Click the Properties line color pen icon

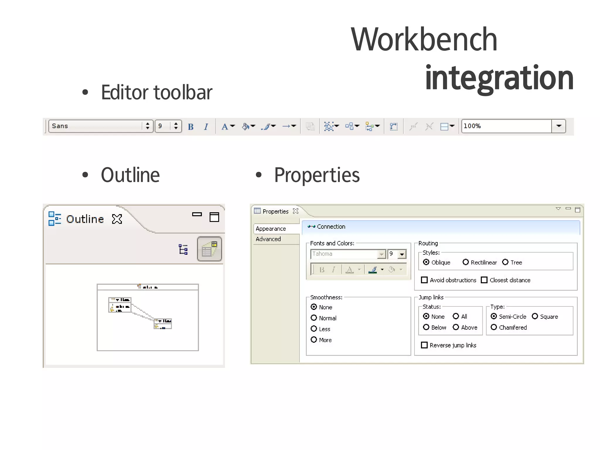pyautogui.click(x=373, y=270)
